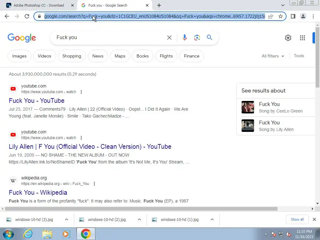
Task: Open the Chrome profile avatar
Action: coord(303,16)
